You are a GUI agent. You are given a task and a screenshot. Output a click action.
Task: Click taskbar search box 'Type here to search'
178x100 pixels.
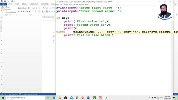(x=26, y=97)
